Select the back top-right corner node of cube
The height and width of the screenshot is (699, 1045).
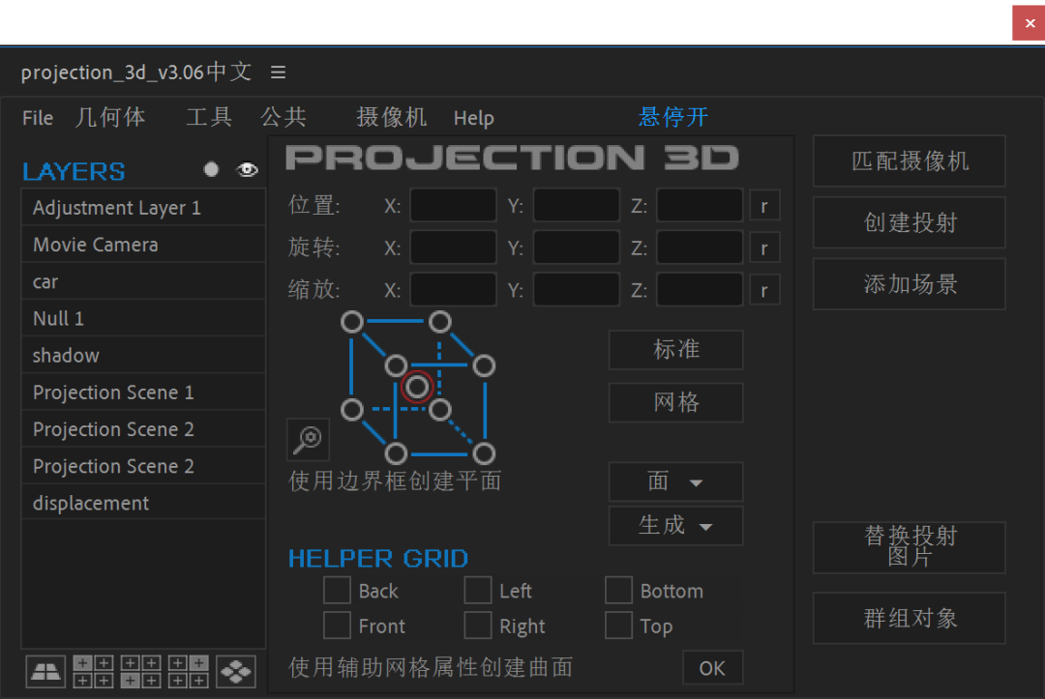(x=440, y=322)
